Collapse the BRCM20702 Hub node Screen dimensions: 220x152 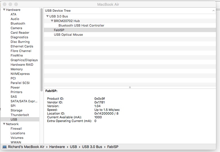(x=52, y=21)
